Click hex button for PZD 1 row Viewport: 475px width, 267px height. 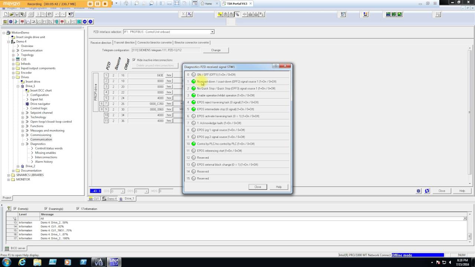[169, 75]
